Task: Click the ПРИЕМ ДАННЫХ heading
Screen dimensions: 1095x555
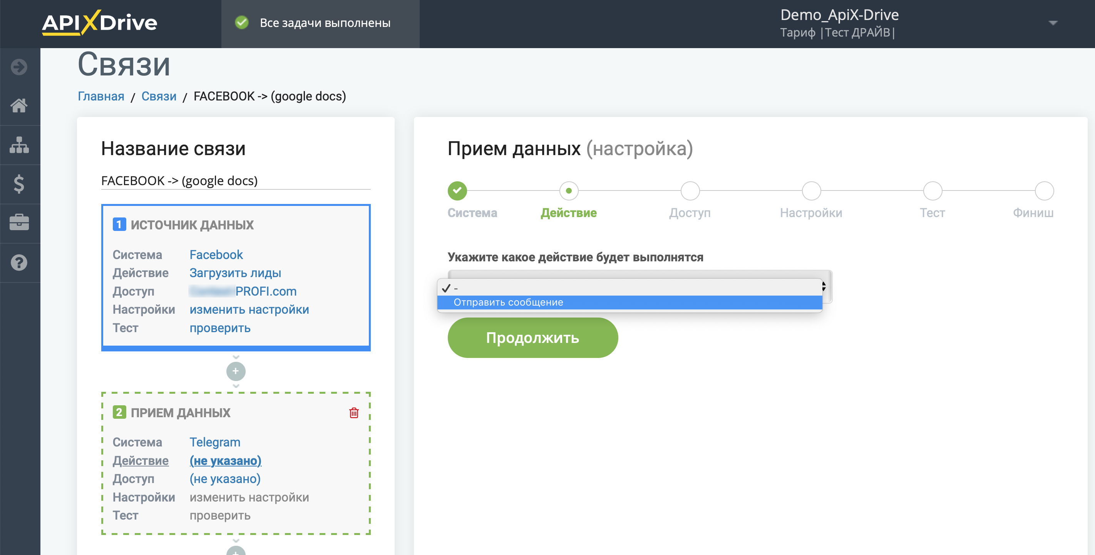Action: click(180, 412)
